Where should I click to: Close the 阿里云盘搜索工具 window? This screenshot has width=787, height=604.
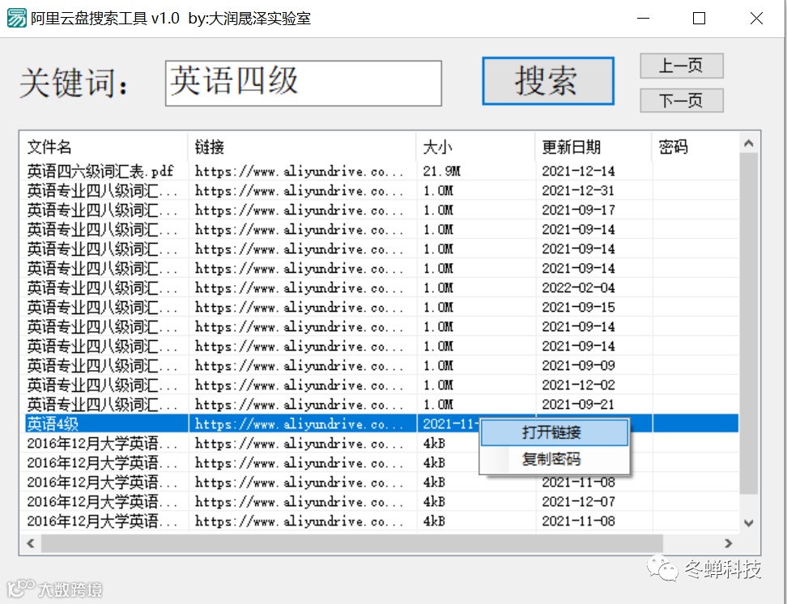tap(756, 19)
